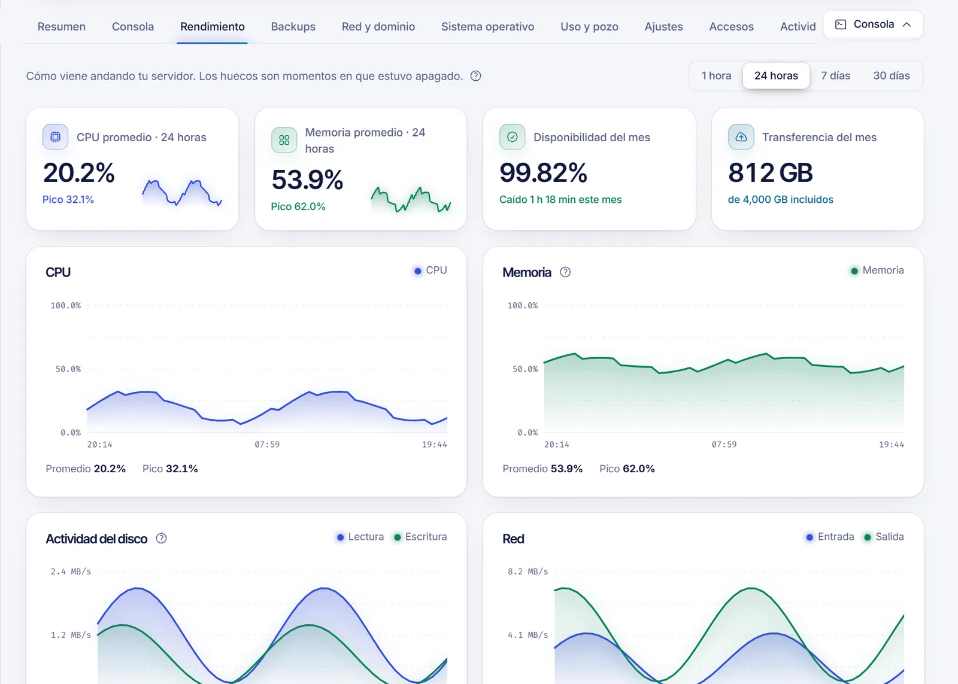Switch to the Resumen tab

tap(62, 27)
